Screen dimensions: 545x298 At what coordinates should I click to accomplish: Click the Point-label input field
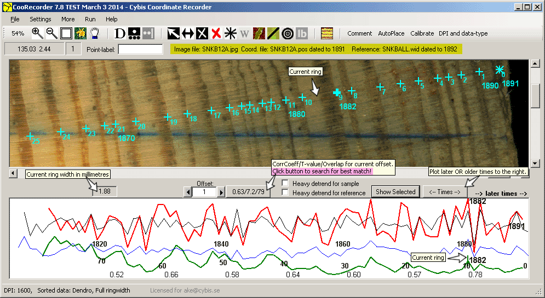[140, 49]
